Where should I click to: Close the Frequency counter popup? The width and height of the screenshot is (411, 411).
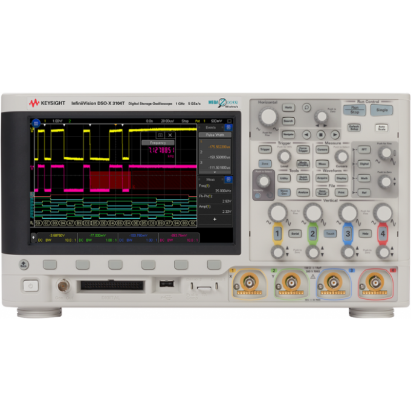(170, 135)
